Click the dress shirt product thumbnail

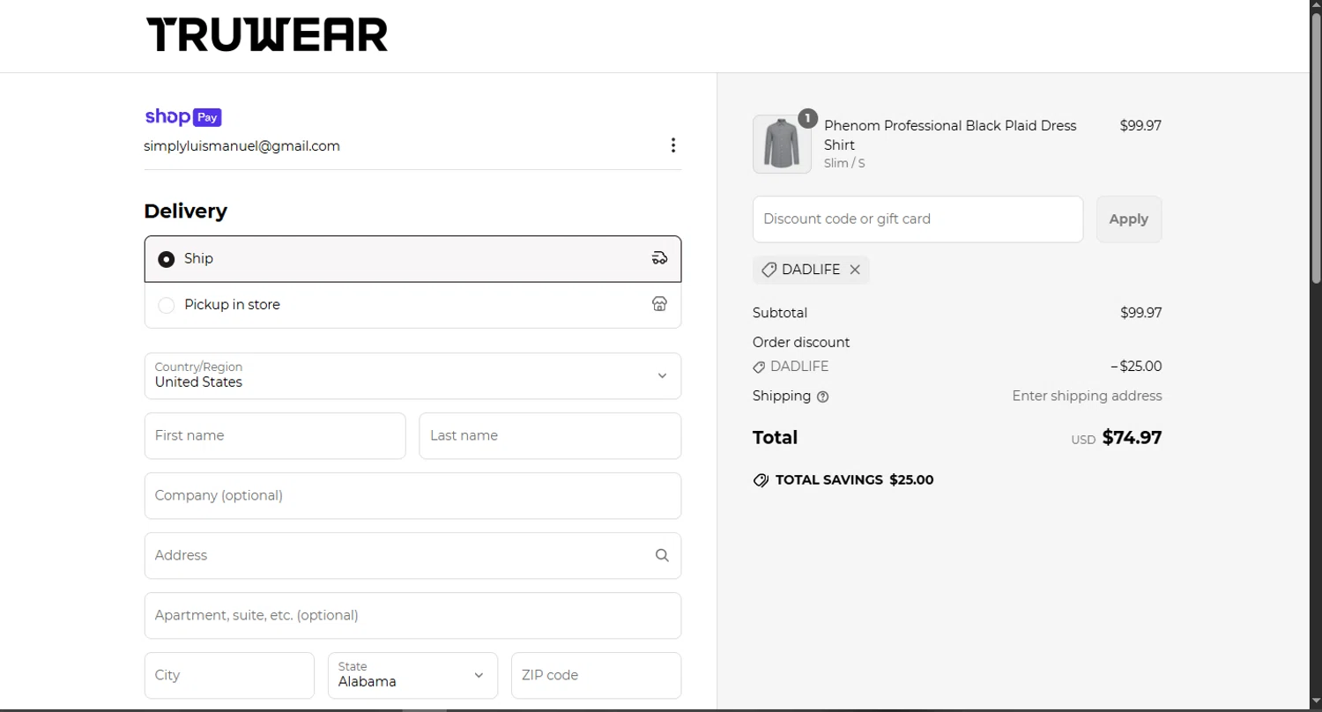(782, 145)
